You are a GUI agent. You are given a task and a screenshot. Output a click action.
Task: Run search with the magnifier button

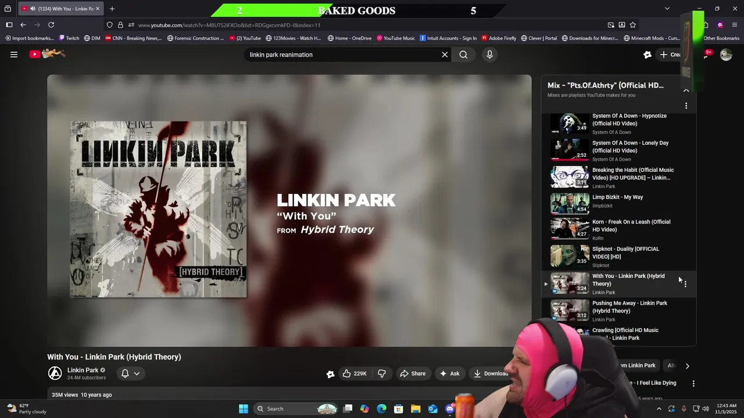(x=463, y=55)
